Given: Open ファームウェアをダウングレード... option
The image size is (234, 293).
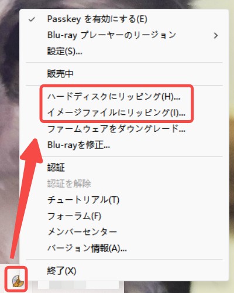Looking at the screenshot, I should (116, 129).
